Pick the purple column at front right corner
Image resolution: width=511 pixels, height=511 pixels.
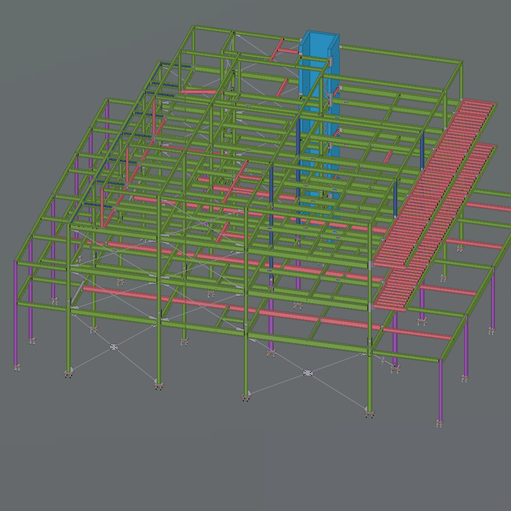click(x=441, y=390)
